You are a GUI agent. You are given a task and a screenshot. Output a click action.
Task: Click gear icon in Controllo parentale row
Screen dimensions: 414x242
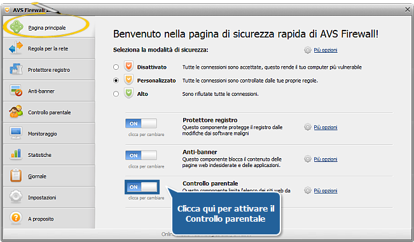(x=308, y=191)
